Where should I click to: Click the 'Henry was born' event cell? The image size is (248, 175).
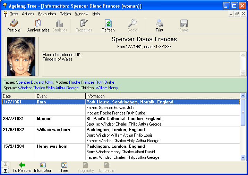click(x=61, y=146)
